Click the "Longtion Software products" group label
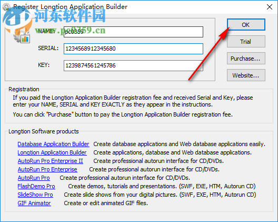 (x=44, y=131)
